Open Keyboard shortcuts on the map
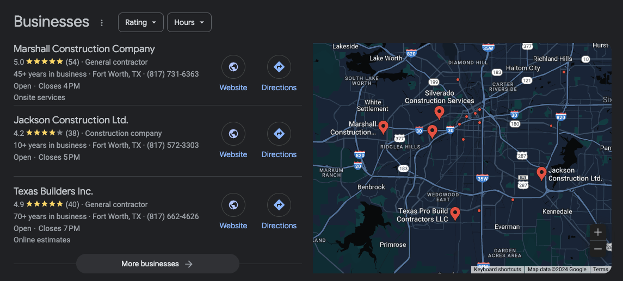The width and height of the screenshot is (623, 281). pos(497,270)
